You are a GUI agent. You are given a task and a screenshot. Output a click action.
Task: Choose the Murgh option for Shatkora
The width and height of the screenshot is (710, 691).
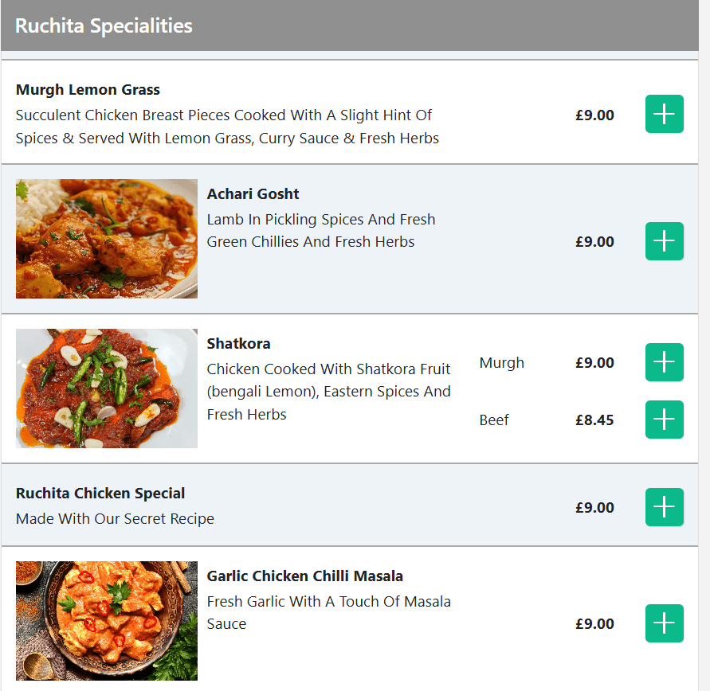click(x=502, y=363)
